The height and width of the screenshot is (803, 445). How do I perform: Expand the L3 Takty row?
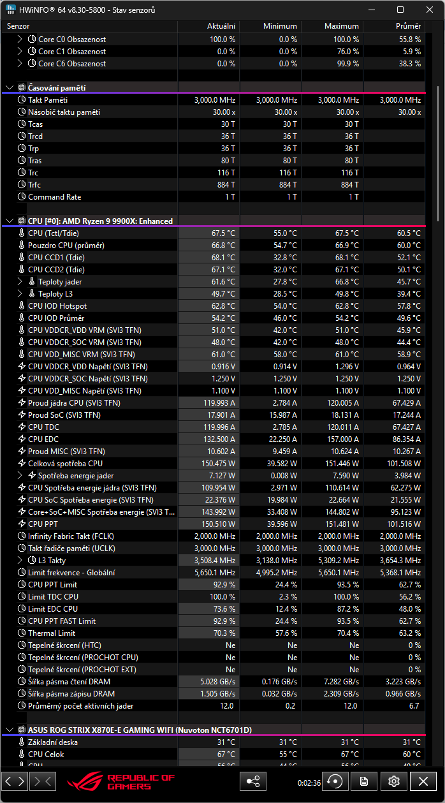point(20,561)
